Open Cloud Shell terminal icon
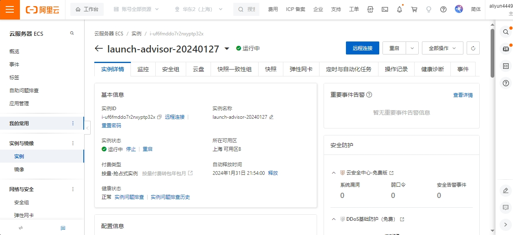This screenshot has width=513, height=235. click(x=385, y=9)
